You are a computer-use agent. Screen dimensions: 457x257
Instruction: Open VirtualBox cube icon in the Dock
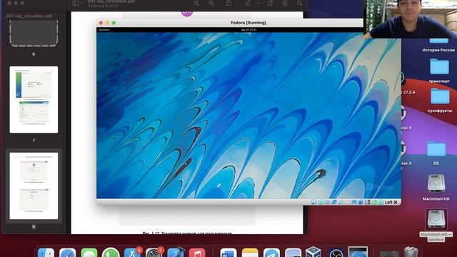coord(313,252)
